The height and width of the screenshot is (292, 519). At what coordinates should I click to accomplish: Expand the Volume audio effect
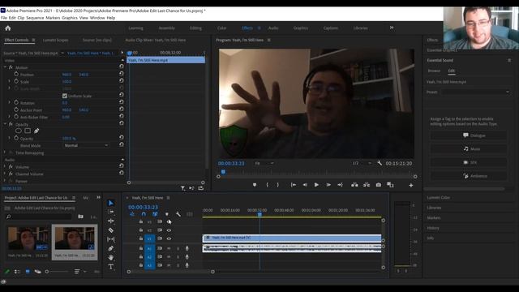[5, 166]
